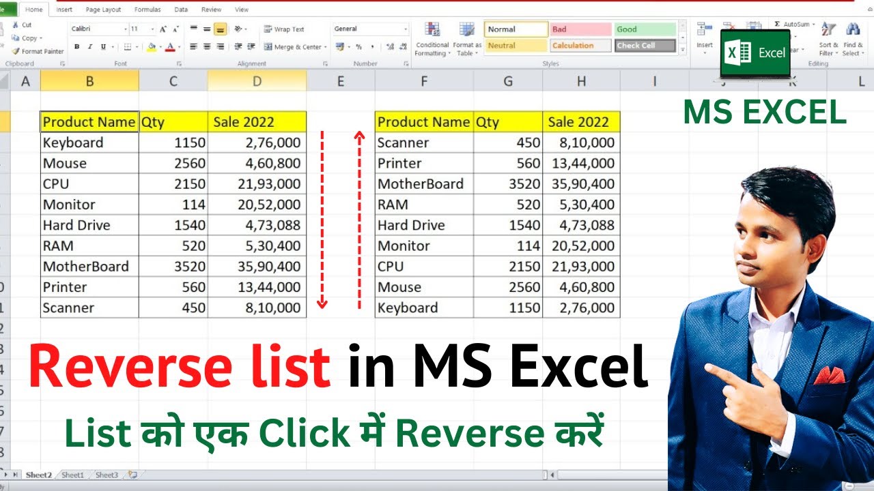The height and width of the screenshot is (491, 874).
Task: Click the Copy icon in Clipboard group
Action: click(15, 38)
